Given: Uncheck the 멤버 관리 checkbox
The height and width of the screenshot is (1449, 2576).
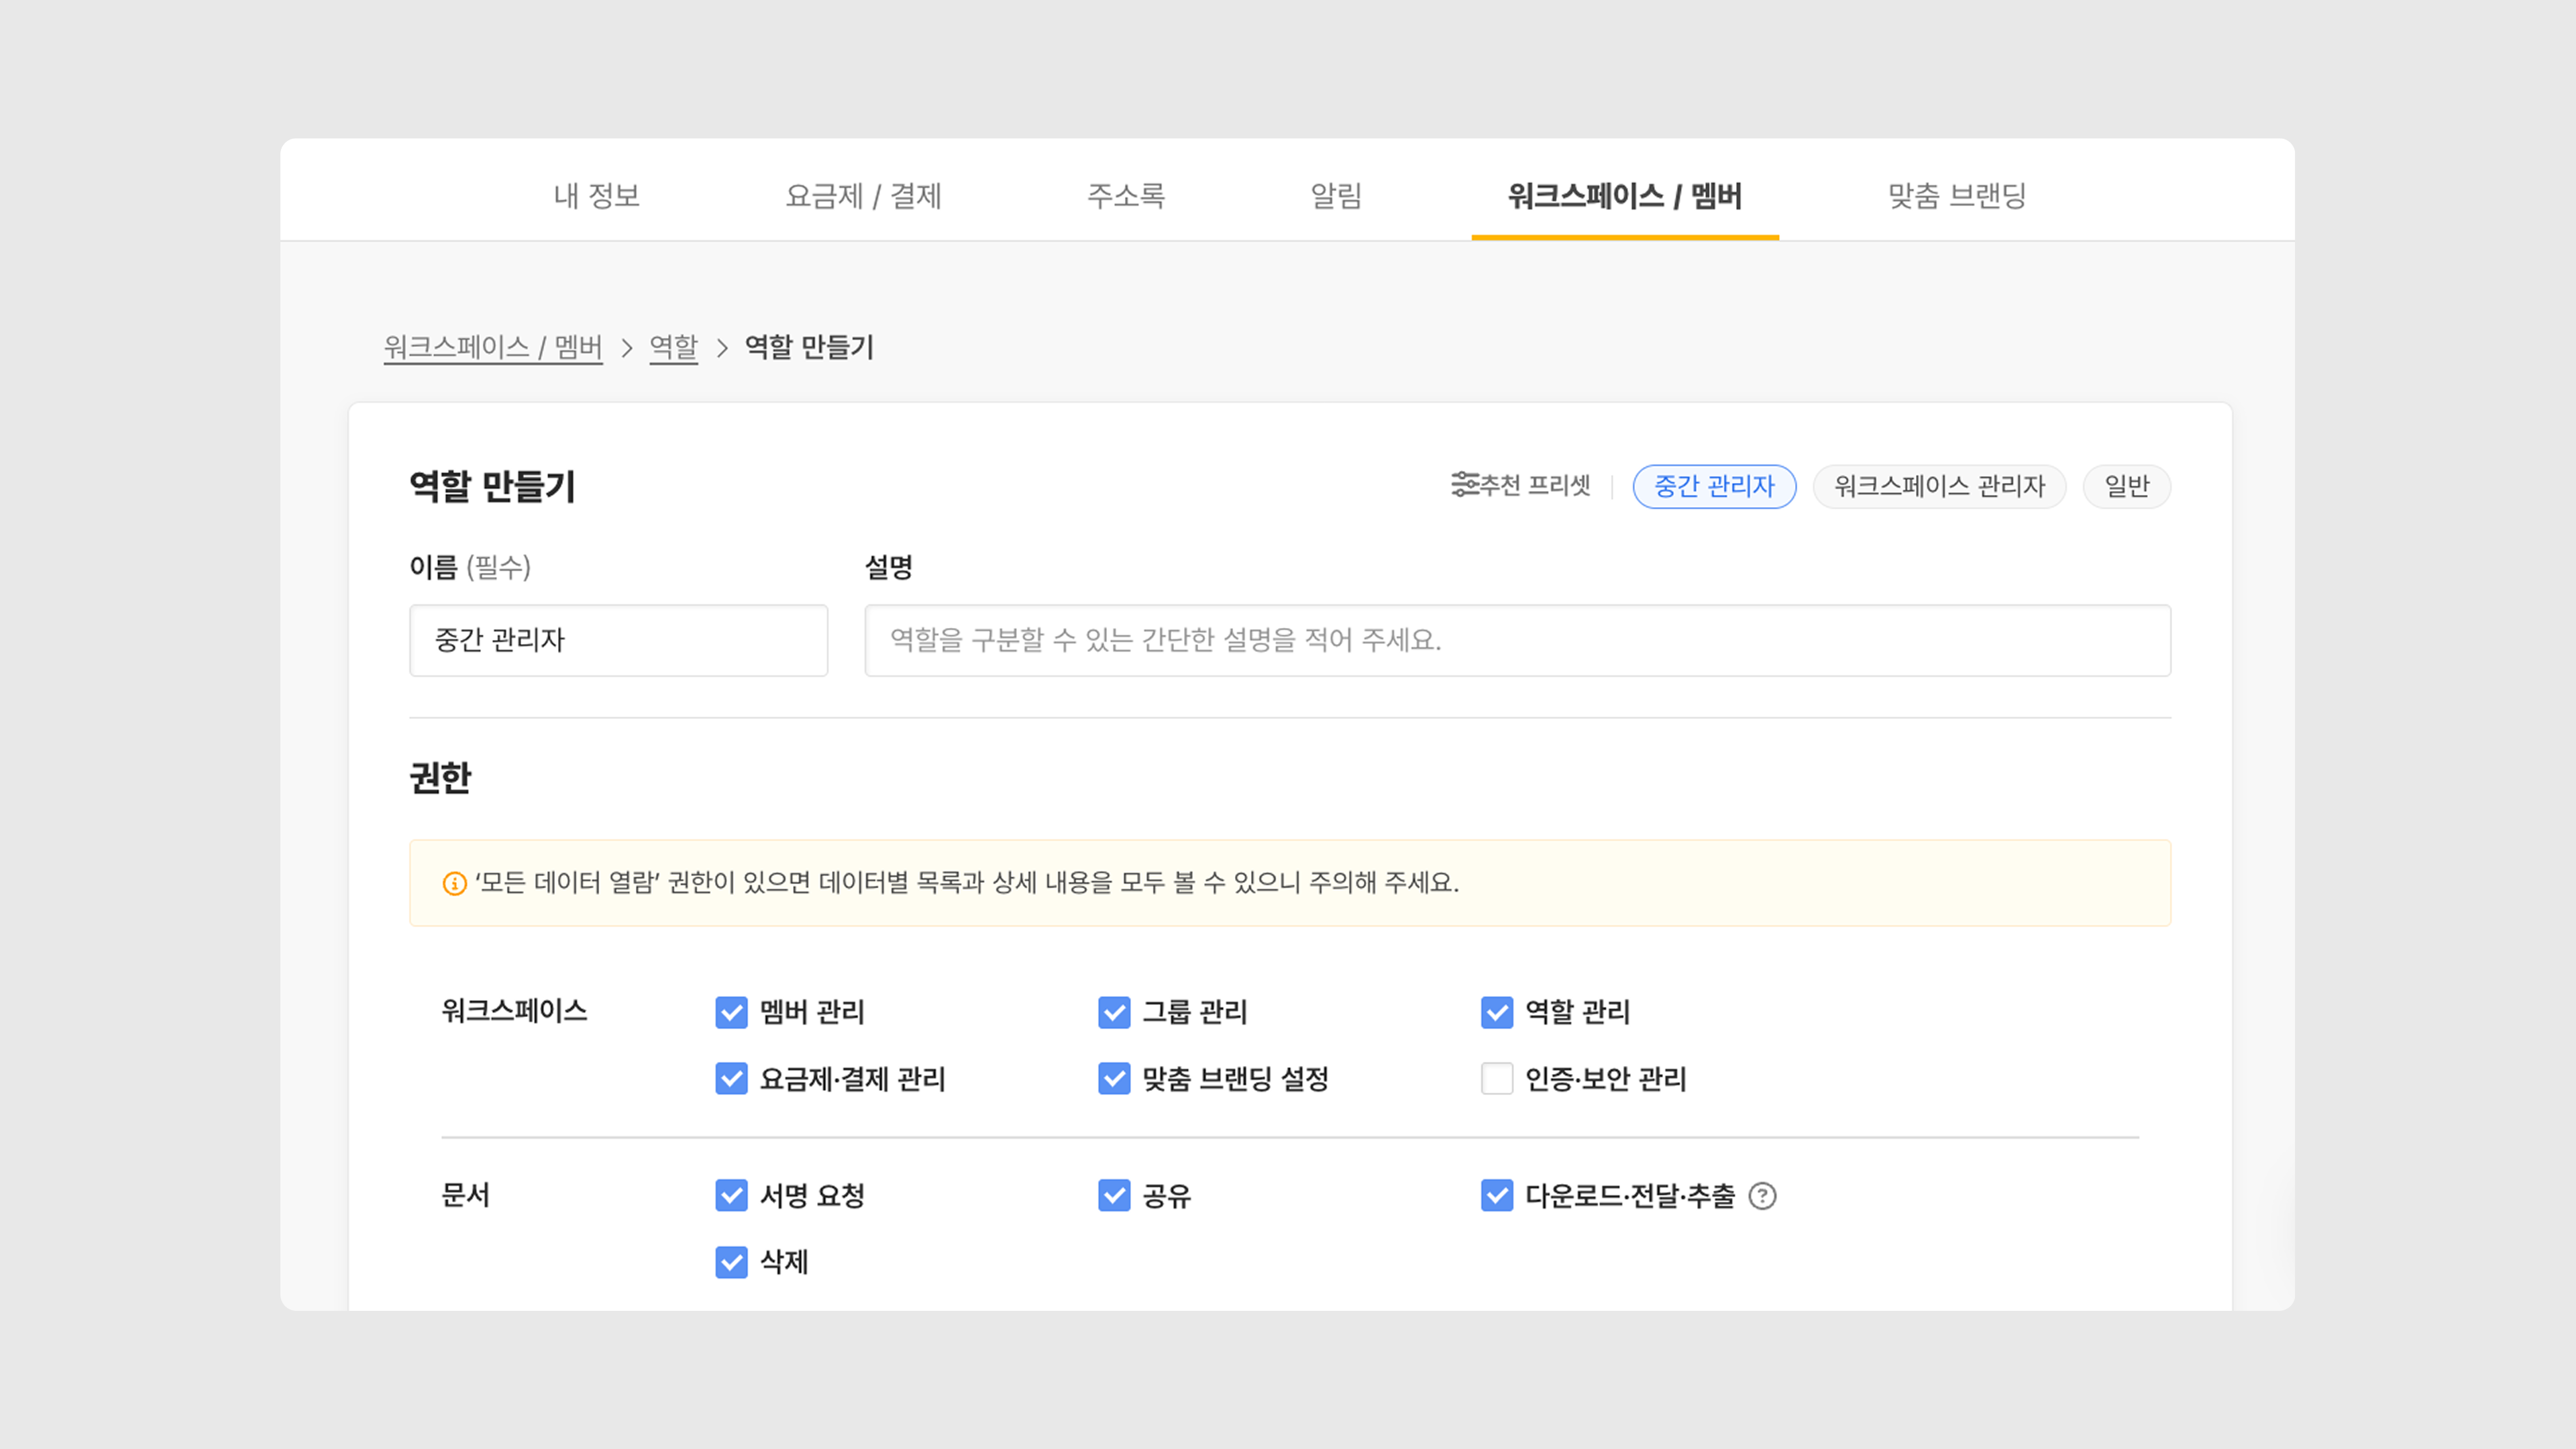Looking at the screenshot, I should point(731,1012).
